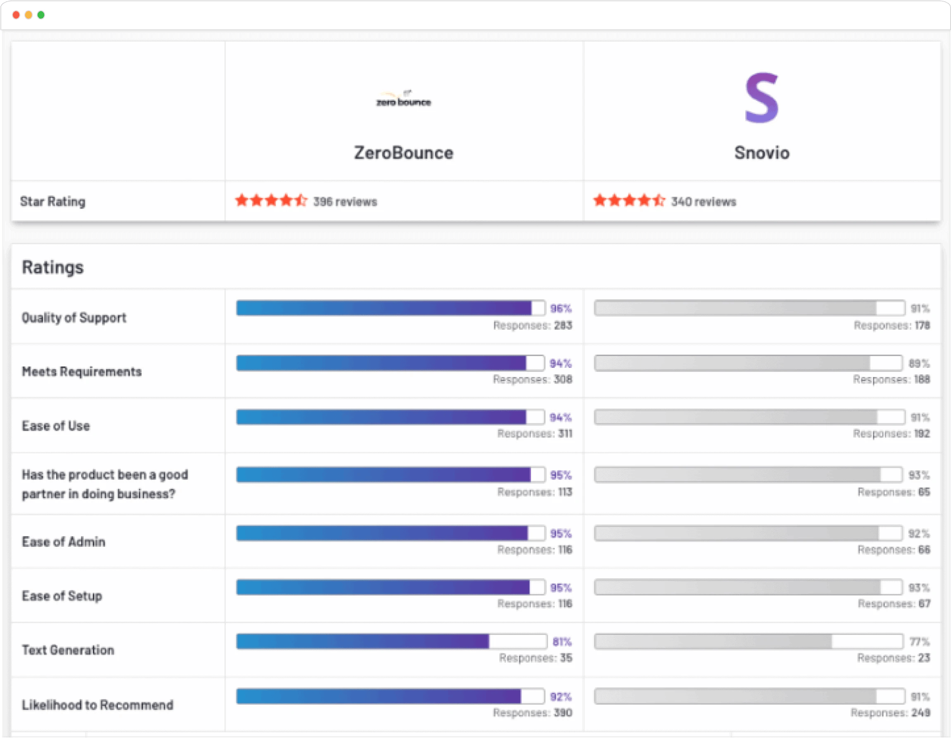This screenshot has width=951, height=739.
Task: Click the macOS red traffic light button
Action: [17, 14]
